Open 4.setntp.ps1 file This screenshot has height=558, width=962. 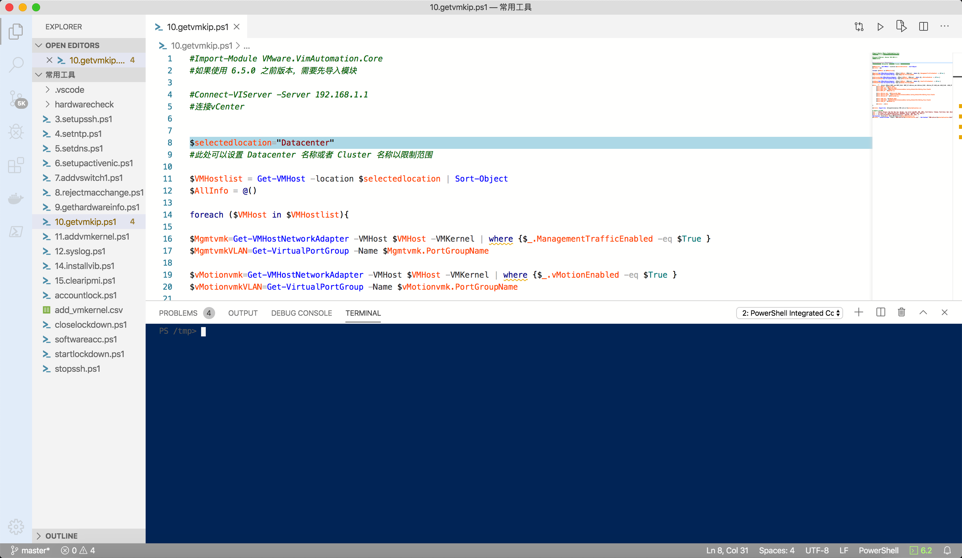click(89, 133)
